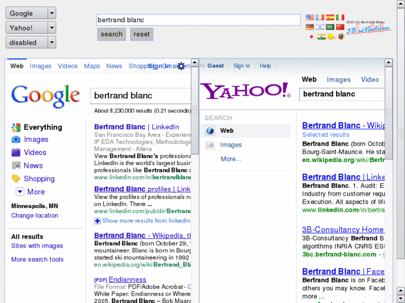Open More... in Yahoo search sidebar
Viewport: 405px width, 303px height.
pos(231,159)
